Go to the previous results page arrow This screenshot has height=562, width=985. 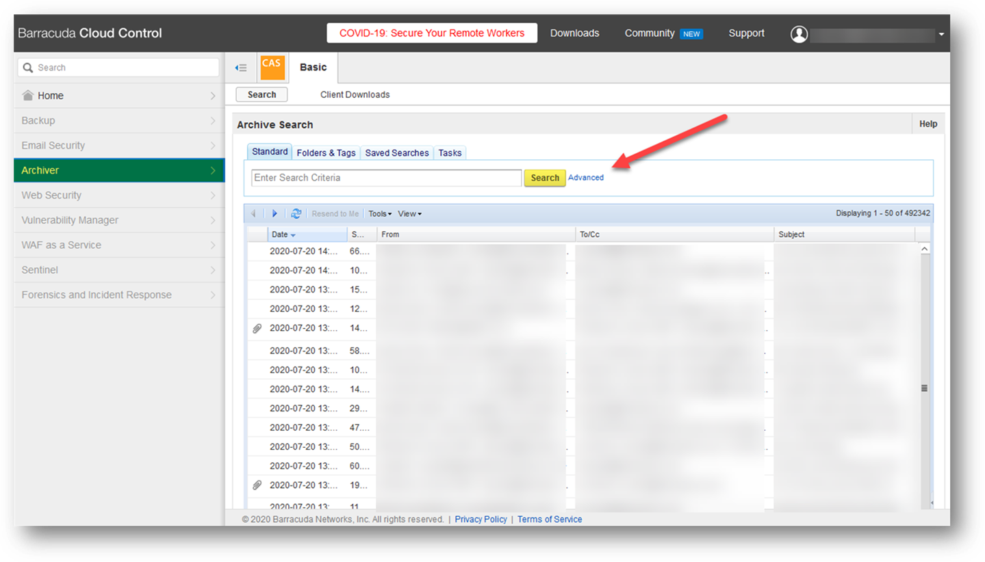point(253,213)
